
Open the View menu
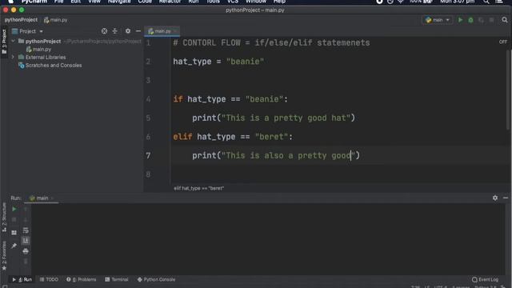coord(94,2)
